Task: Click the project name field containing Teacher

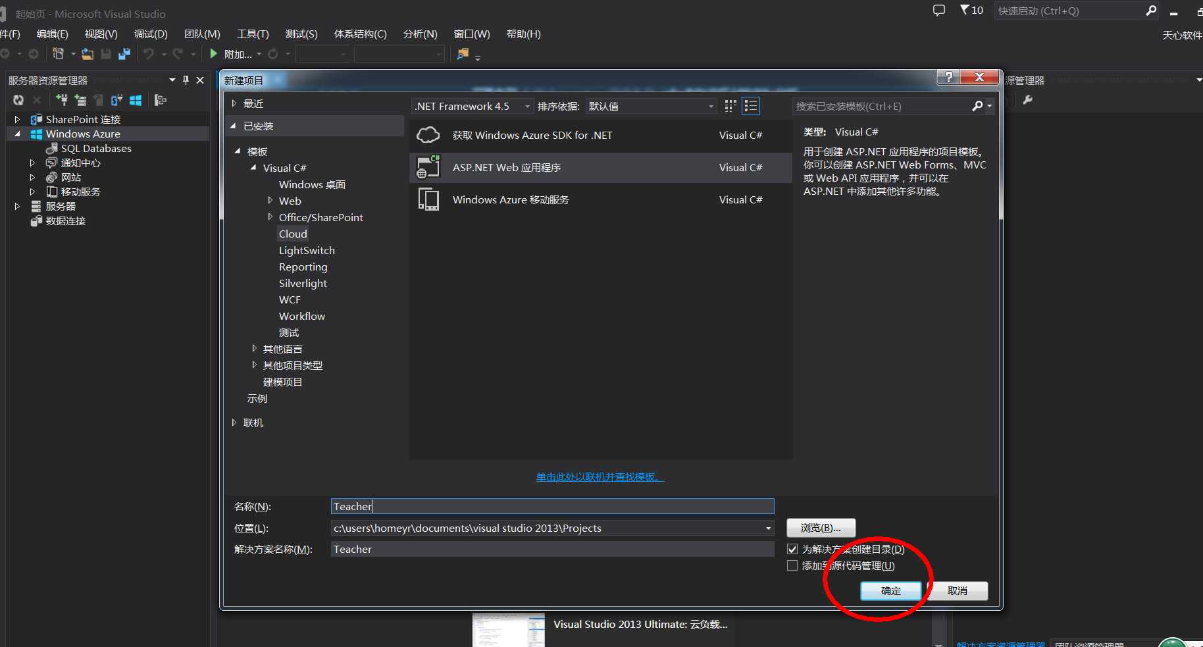Action: 552,506
